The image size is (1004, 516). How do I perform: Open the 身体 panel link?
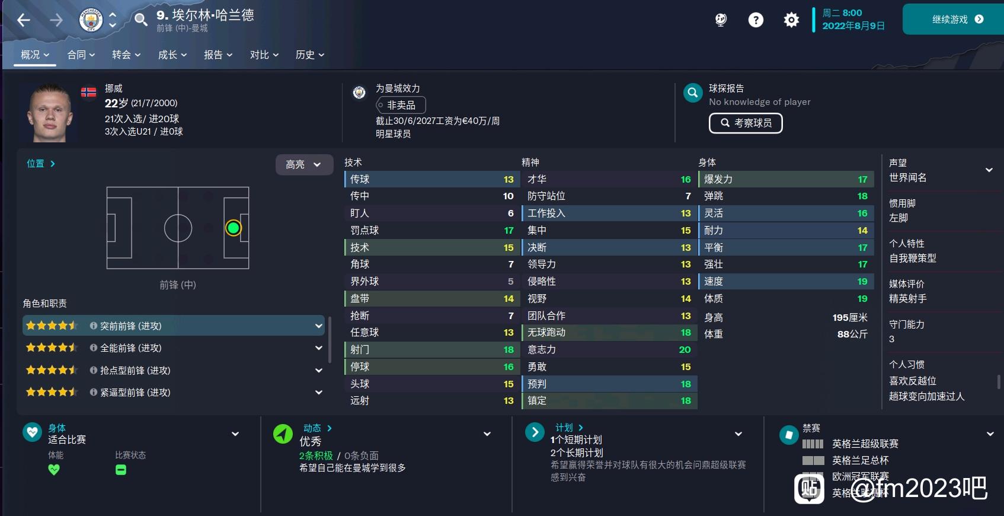(57, 428)
